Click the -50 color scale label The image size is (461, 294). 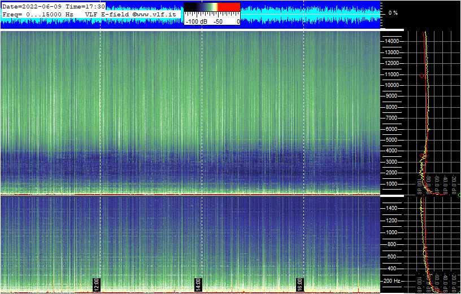coord(218,21)
